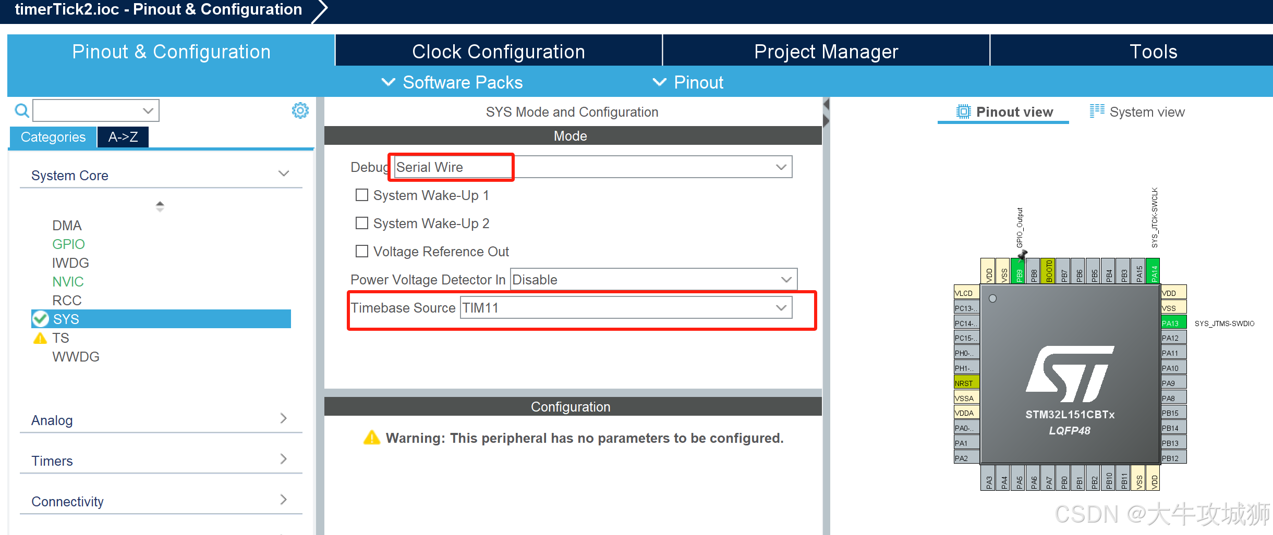The image size is (1273, 535).
Task: Select pin PB12 on the chip
Action: [x=1173, y=458]
